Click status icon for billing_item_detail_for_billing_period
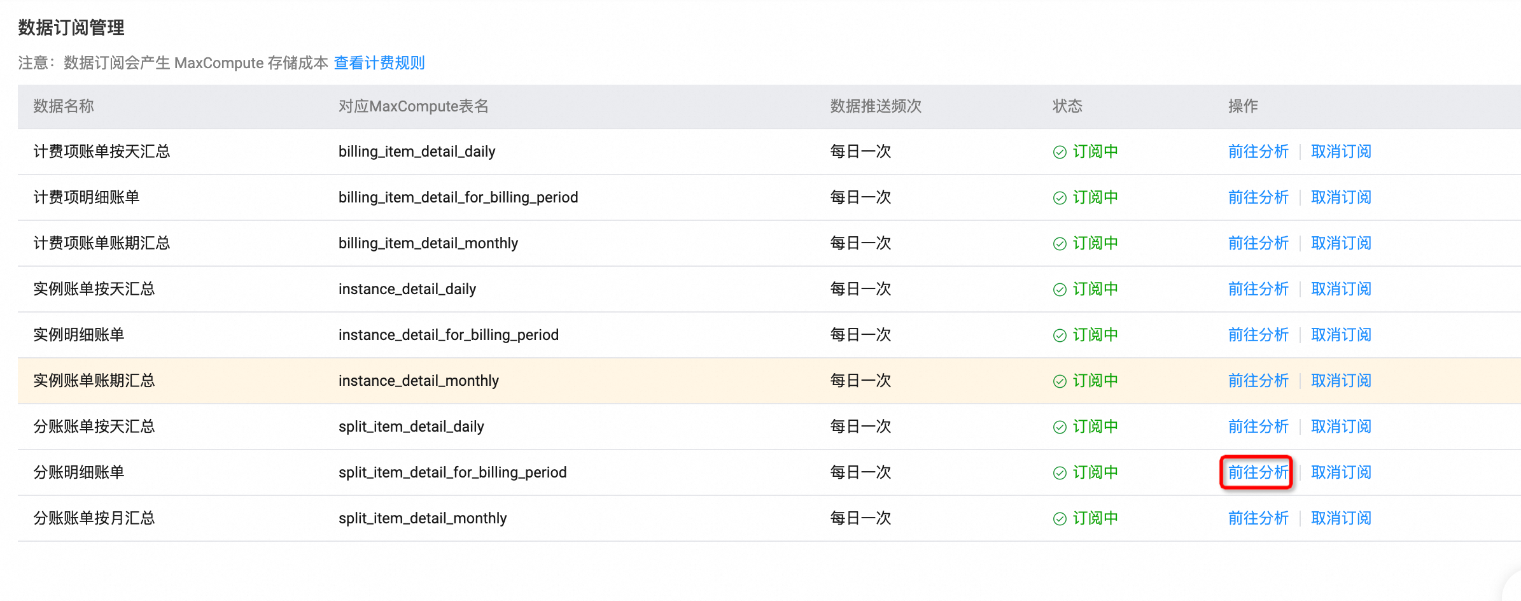This screenshot has width=1521, height=601. [1060, 198]
